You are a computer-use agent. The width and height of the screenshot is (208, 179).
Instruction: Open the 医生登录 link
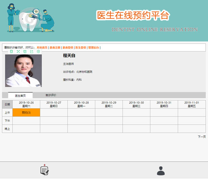(80, 47)
